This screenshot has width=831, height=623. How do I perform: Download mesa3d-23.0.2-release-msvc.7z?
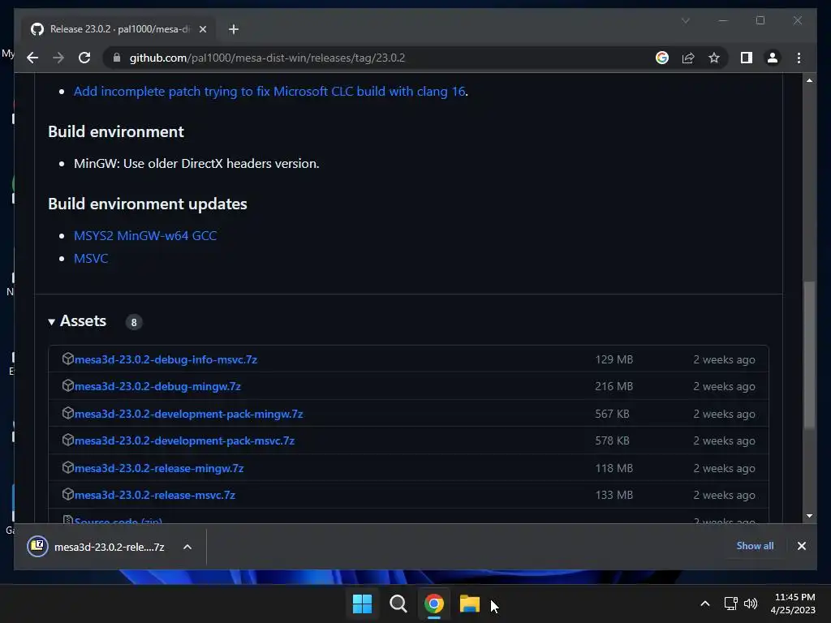pyautogui.click(x=155, y=496)
